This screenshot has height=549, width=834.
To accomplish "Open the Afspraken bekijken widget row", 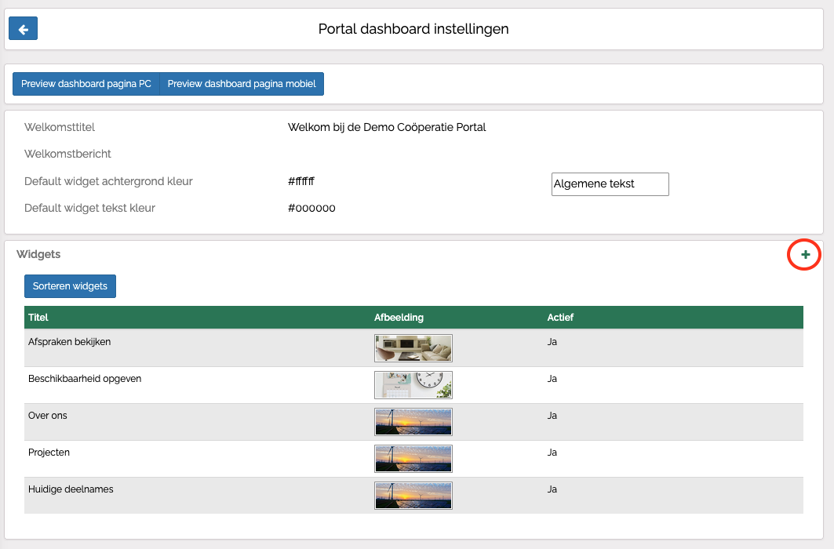I will pyautogui.click(x=69, y=342).
